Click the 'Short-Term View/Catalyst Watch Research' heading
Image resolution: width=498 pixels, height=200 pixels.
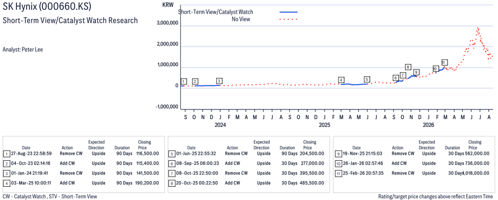tap(70, 20)
